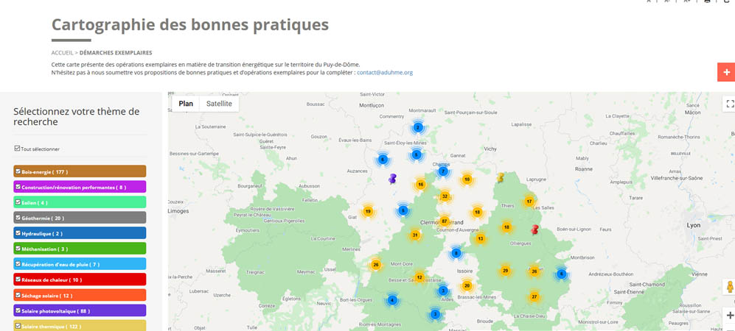Viewport: 735px width, 331px height.
Task: Disable the Réseaux de chaleur filter
Action: pyautogui.click(x=18, y=280)
